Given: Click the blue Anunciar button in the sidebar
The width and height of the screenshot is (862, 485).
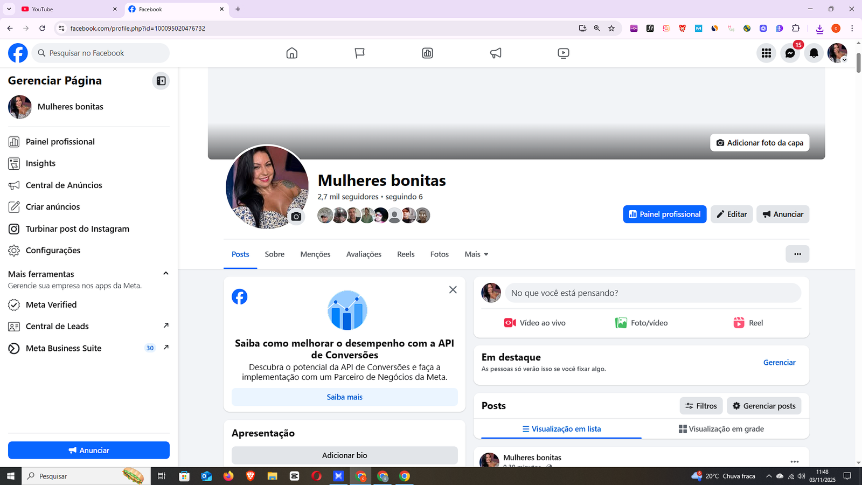Looking at the screenshot, I should coord(89,450).
